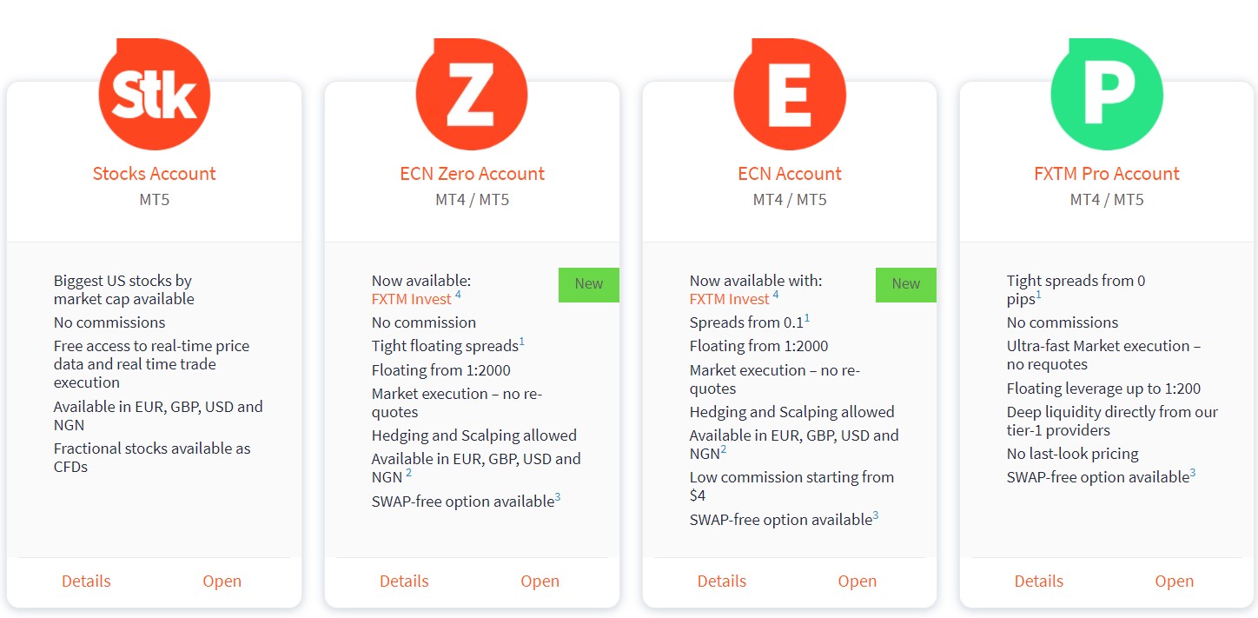Select the Stocks Account title

tap(155, 174)
